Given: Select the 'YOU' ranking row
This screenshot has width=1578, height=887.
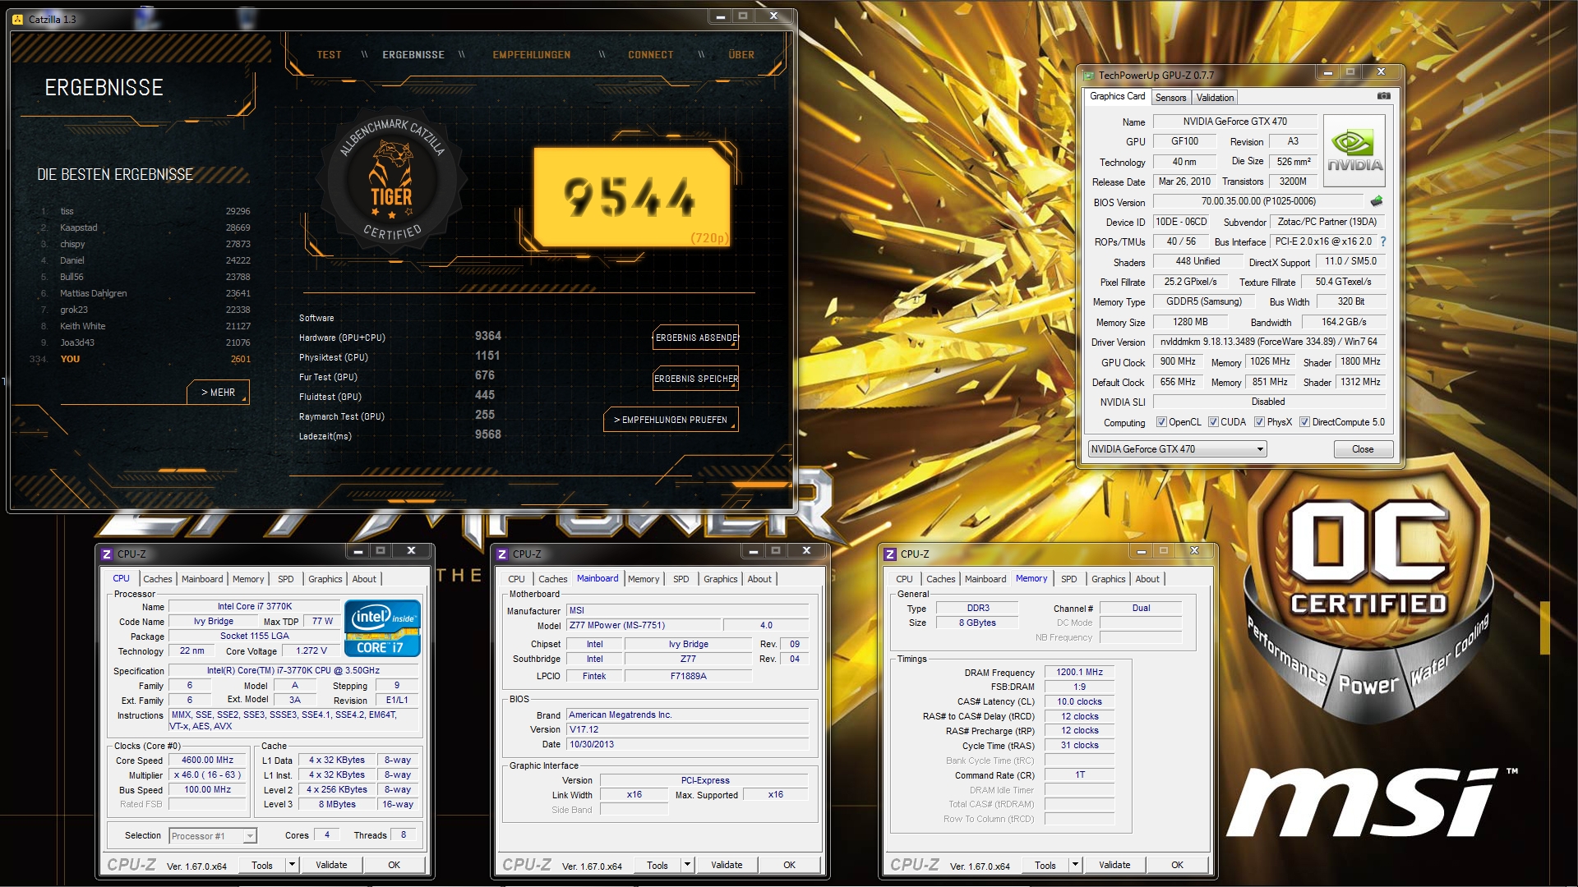Looking at the screenshot, I should click(141, 359).
